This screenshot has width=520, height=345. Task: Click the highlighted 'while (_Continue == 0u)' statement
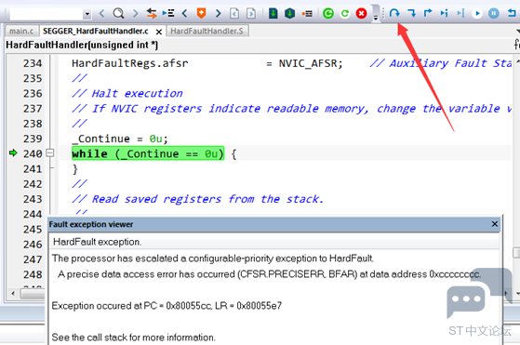coord(148,153)
